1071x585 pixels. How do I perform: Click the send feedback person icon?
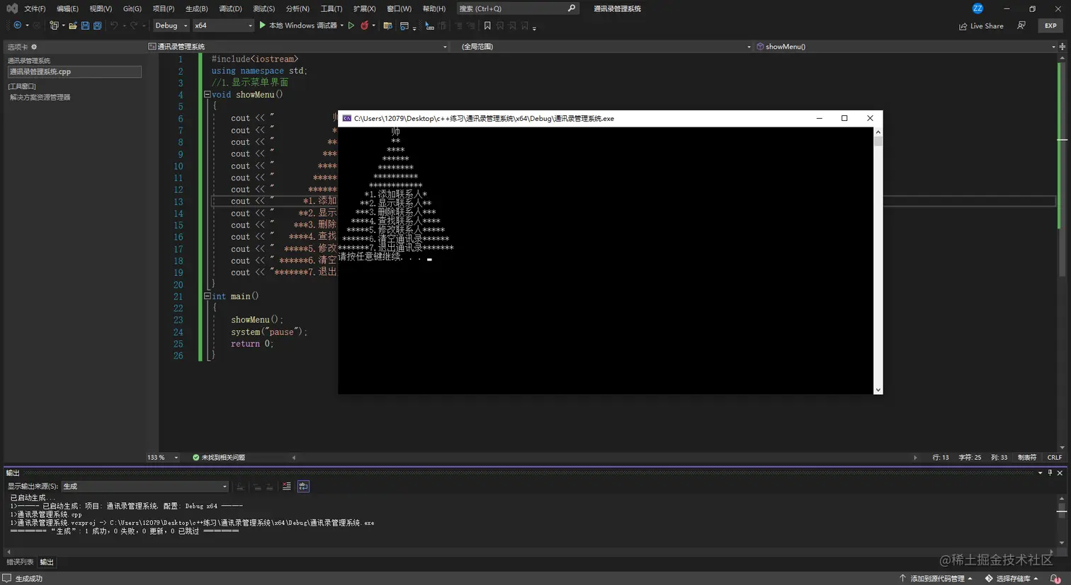pos(1021,25)
